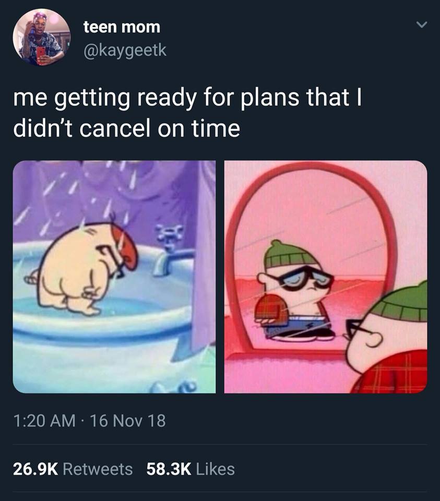Open the tweet options chevron menu
The width and height of the screenshot is (440, 501).
pyautogui.click(x=422, y=25)
